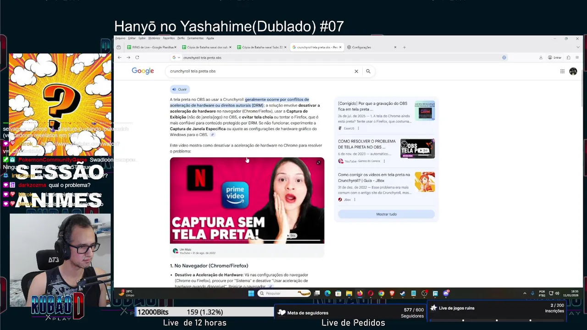Open the Favoritos menu
587x330 pixels.
169,38
